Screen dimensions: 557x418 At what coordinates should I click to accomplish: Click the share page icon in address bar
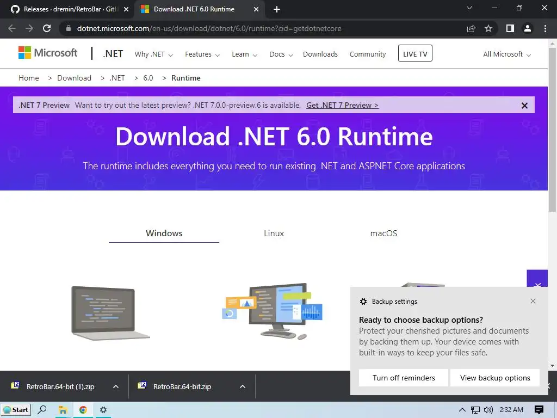(471, 28)
